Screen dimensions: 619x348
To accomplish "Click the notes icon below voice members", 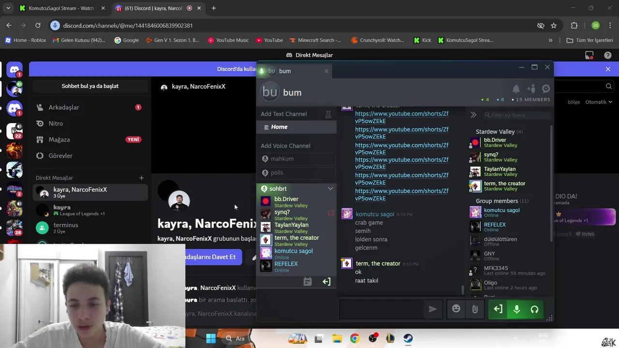I will (308, 281).
